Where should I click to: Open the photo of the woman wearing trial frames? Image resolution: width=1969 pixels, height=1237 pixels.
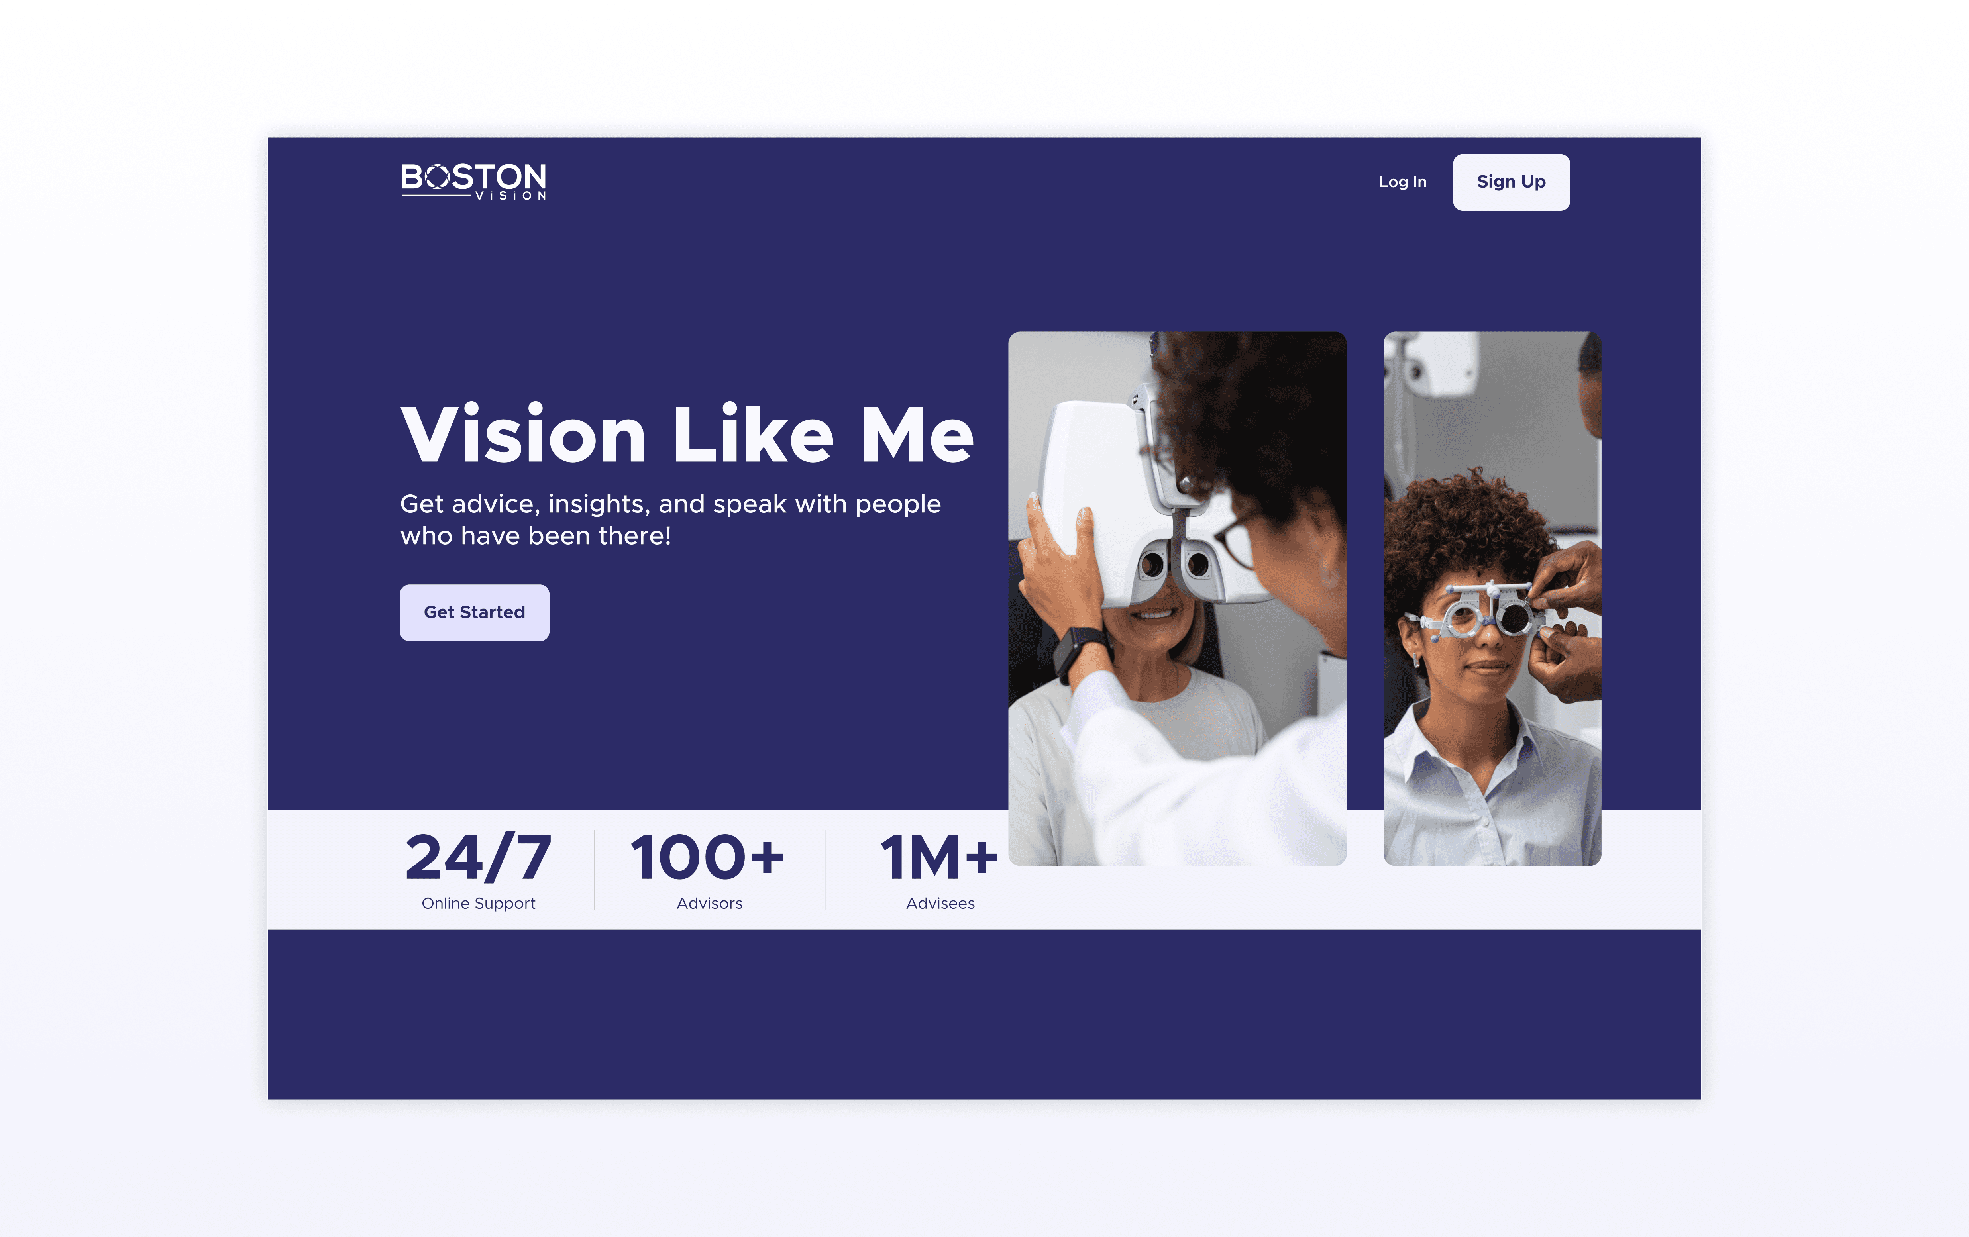coord(1492,598)
